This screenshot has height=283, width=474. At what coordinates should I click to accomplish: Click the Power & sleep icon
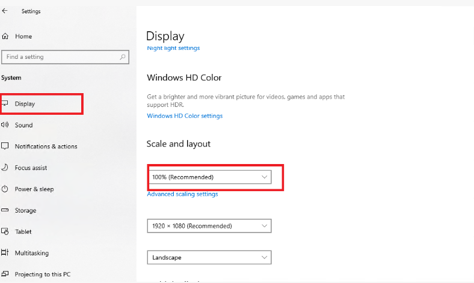pos(5,189)
